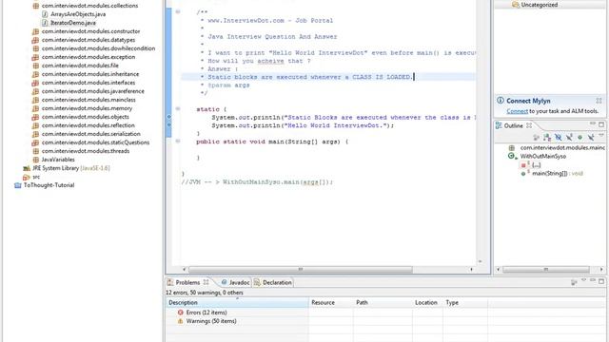Click the Connect link for Mylyn
609x342 pixels.
(517, 111)
